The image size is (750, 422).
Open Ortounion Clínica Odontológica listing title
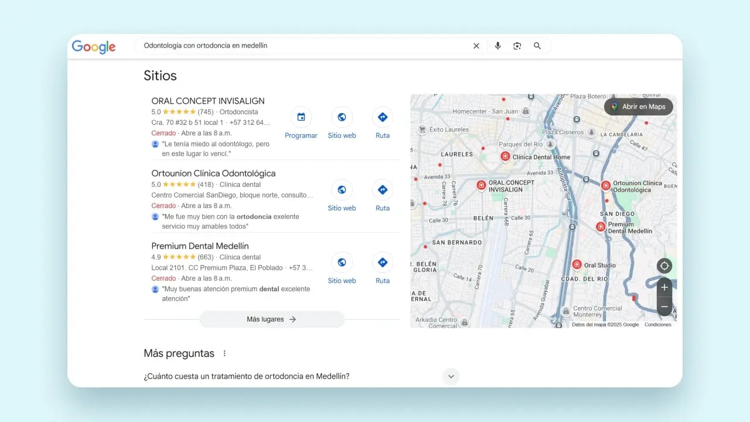213,173
